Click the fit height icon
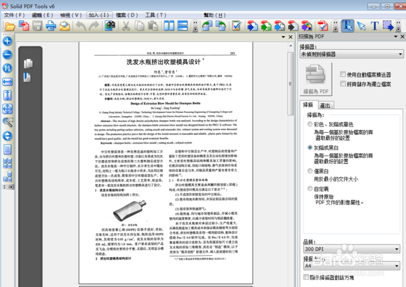 click(7, 95)
